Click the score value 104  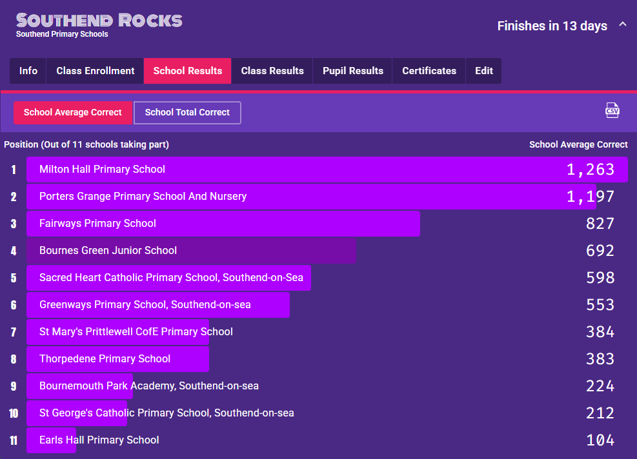[x=600, y=440]
